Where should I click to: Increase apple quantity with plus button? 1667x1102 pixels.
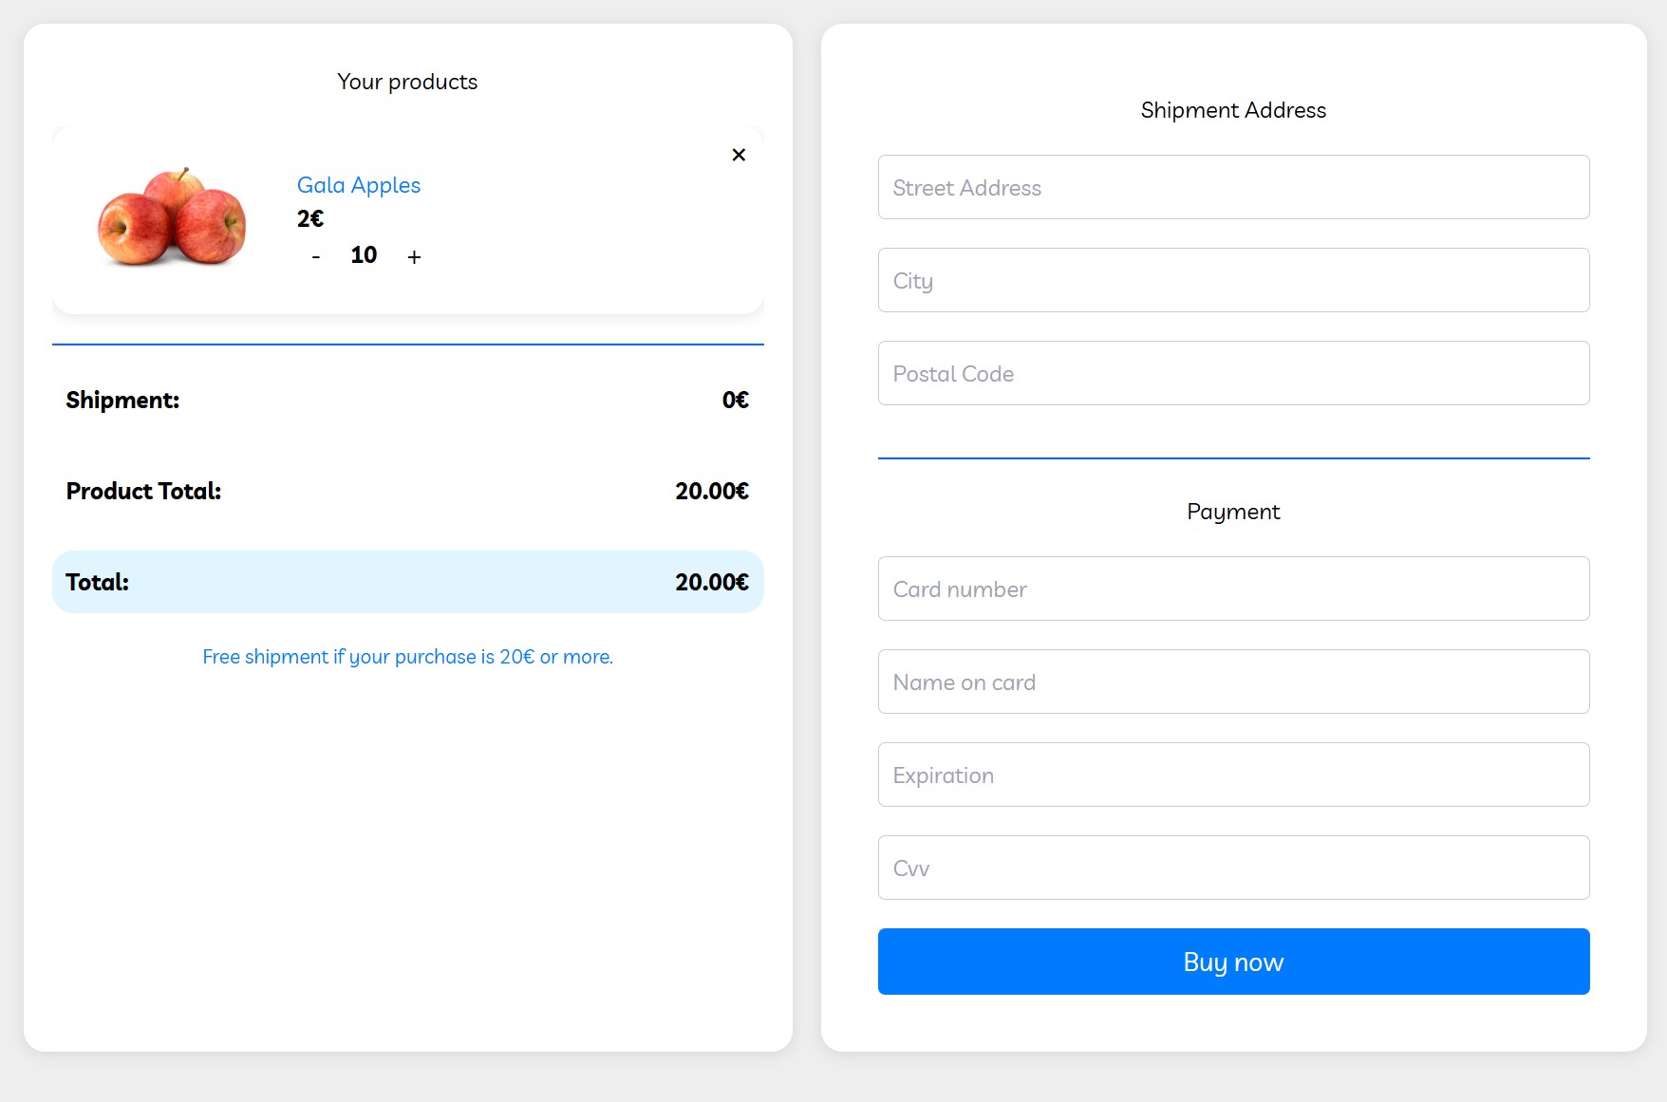coord(414,257)
